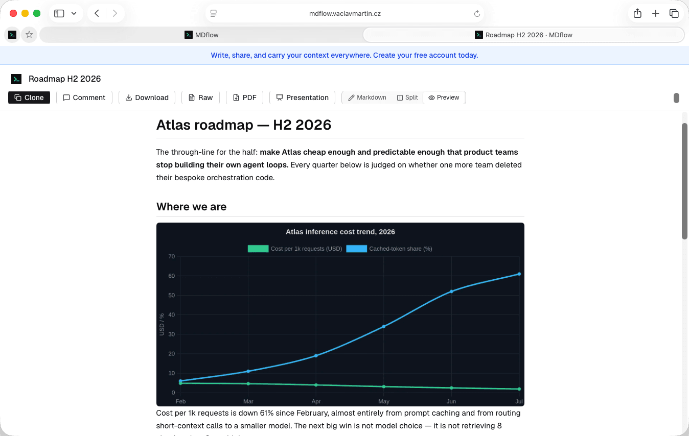Click the May point on blue line

click(x=384, y=326)
